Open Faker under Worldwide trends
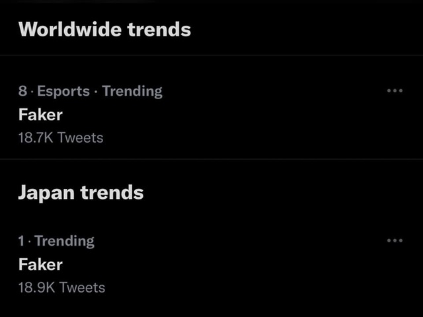The image size is (423, 317). click(x=40, y=114)
